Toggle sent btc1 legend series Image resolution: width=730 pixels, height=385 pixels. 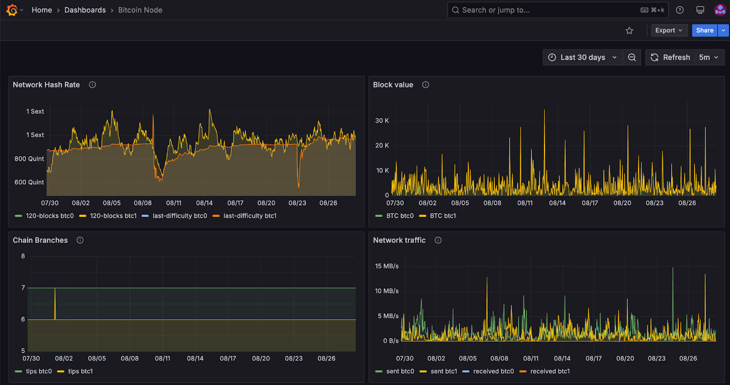444,371
